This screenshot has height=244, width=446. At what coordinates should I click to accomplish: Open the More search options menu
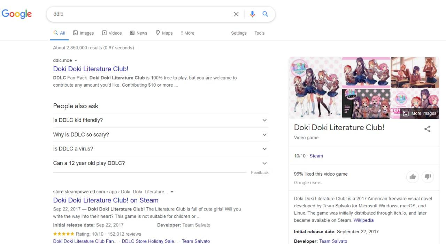187,33
